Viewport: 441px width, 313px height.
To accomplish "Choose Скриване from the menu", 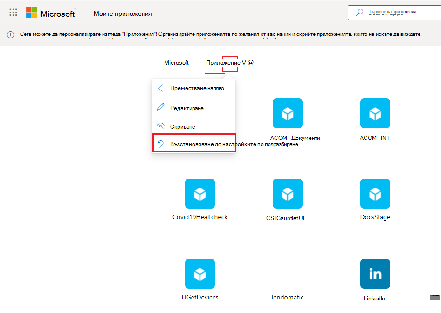I will coord(194,127).
